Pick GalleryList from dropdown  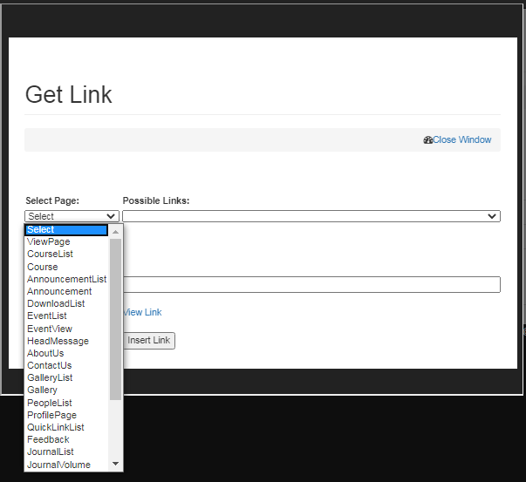[x=50, y=377]
